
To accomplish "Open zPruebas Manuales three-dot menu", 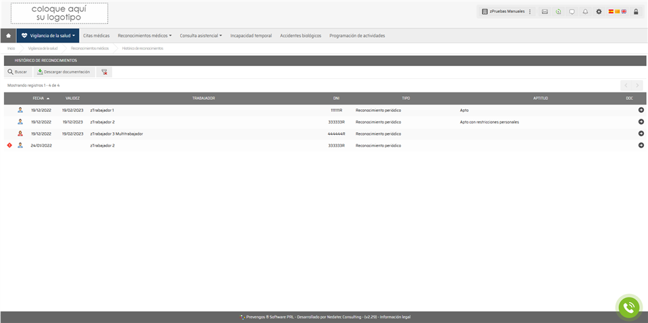I will (x=530, y=11).
